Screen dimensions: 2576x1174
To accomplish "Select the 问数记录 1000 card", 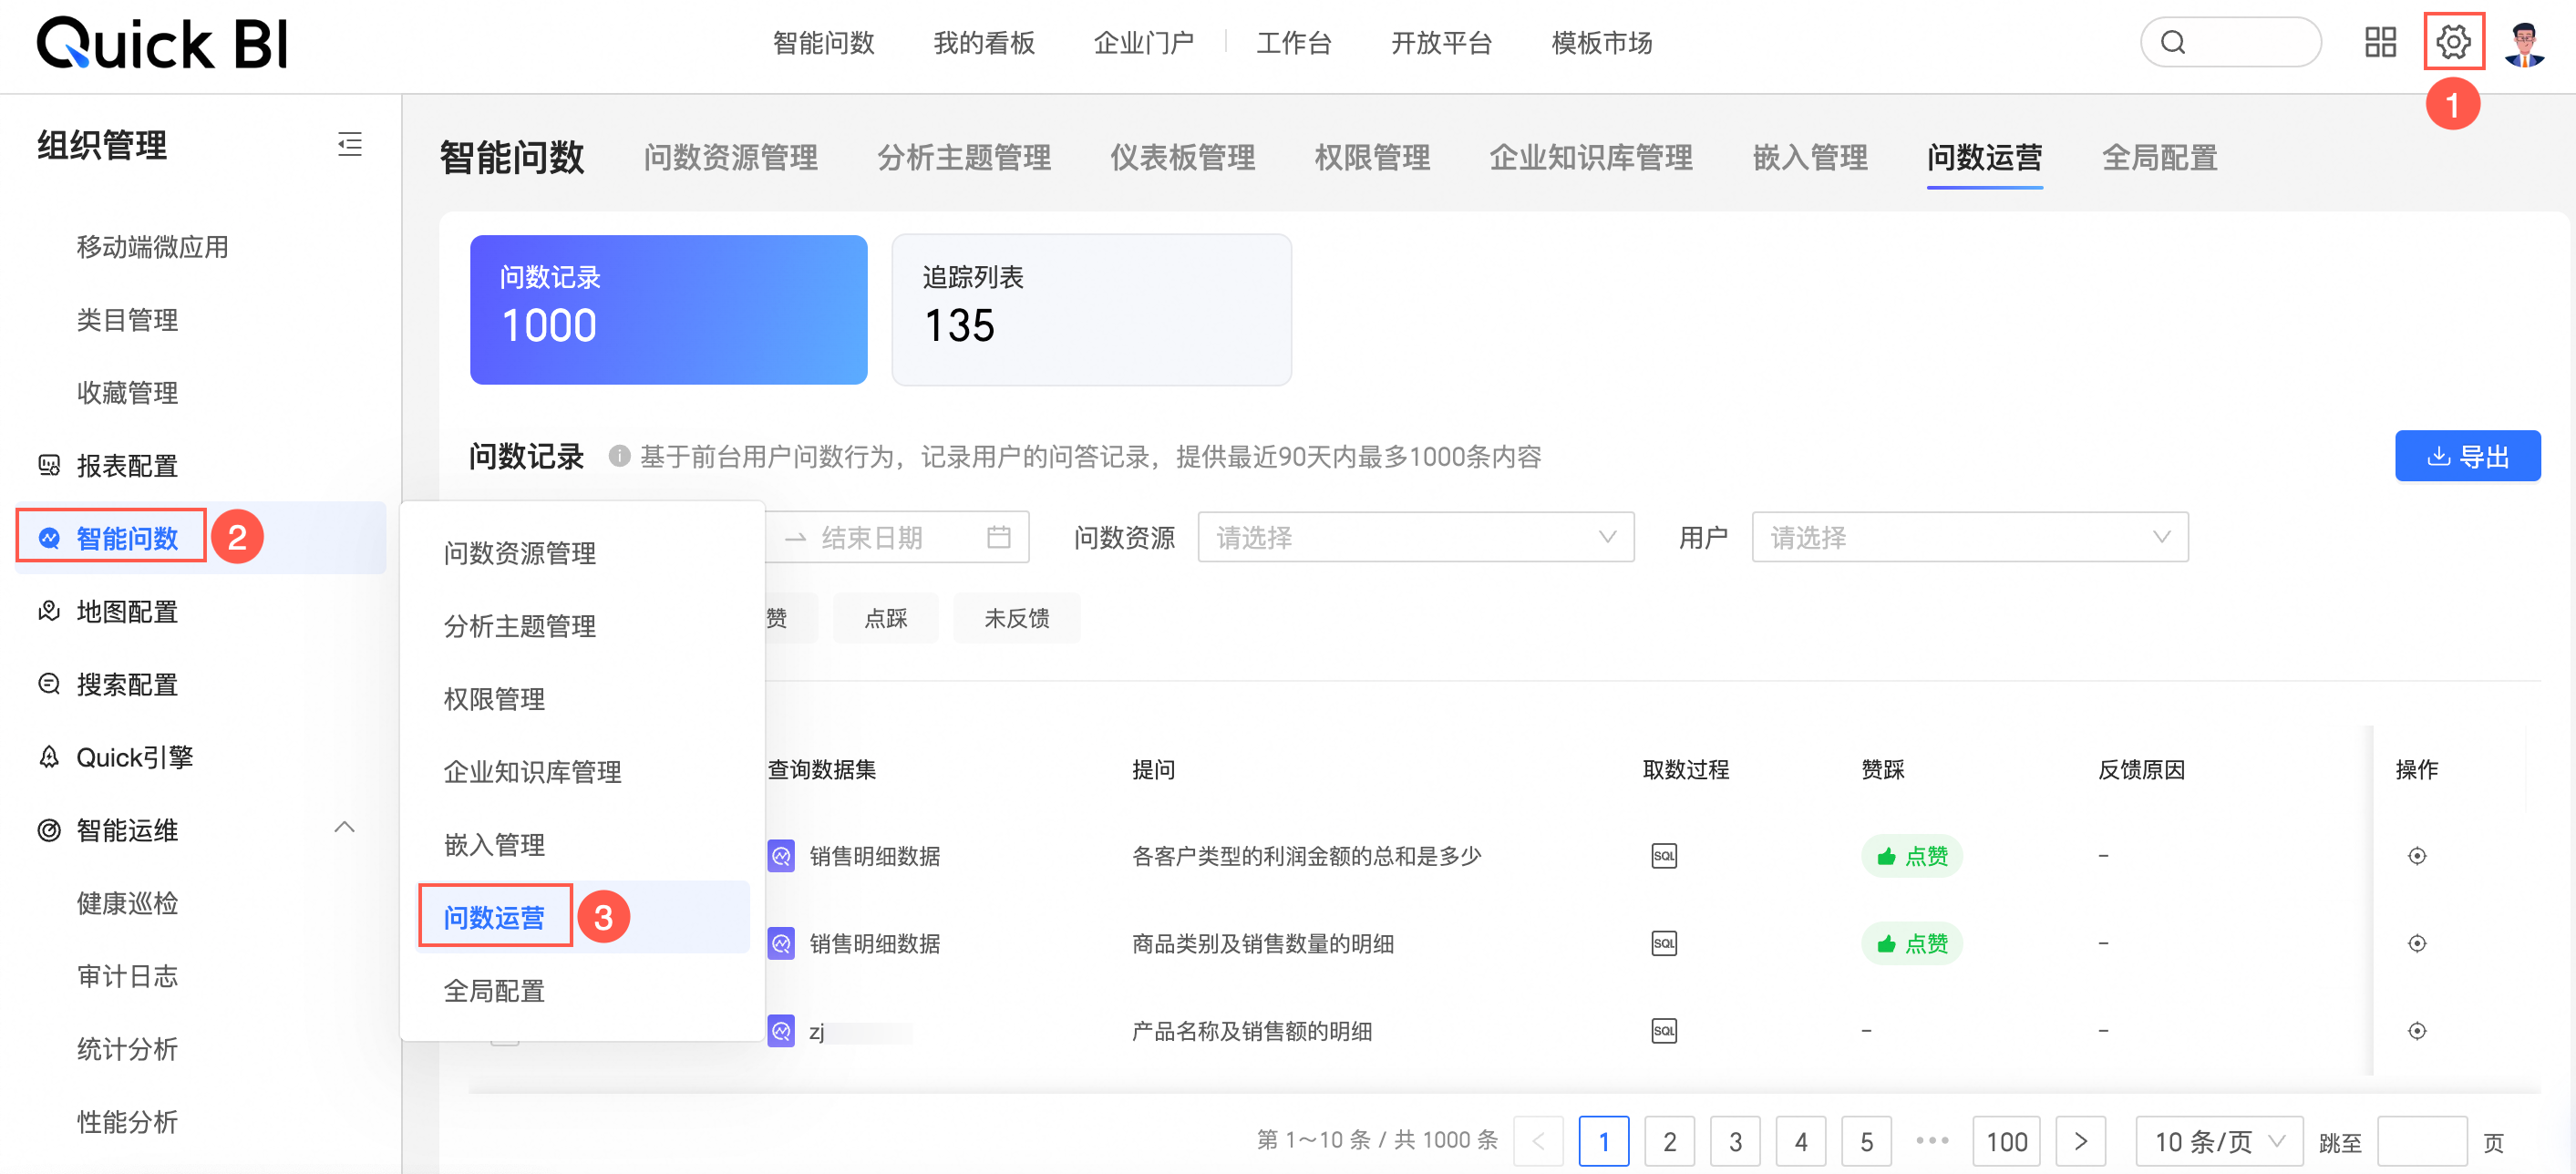I will (668, 309).
